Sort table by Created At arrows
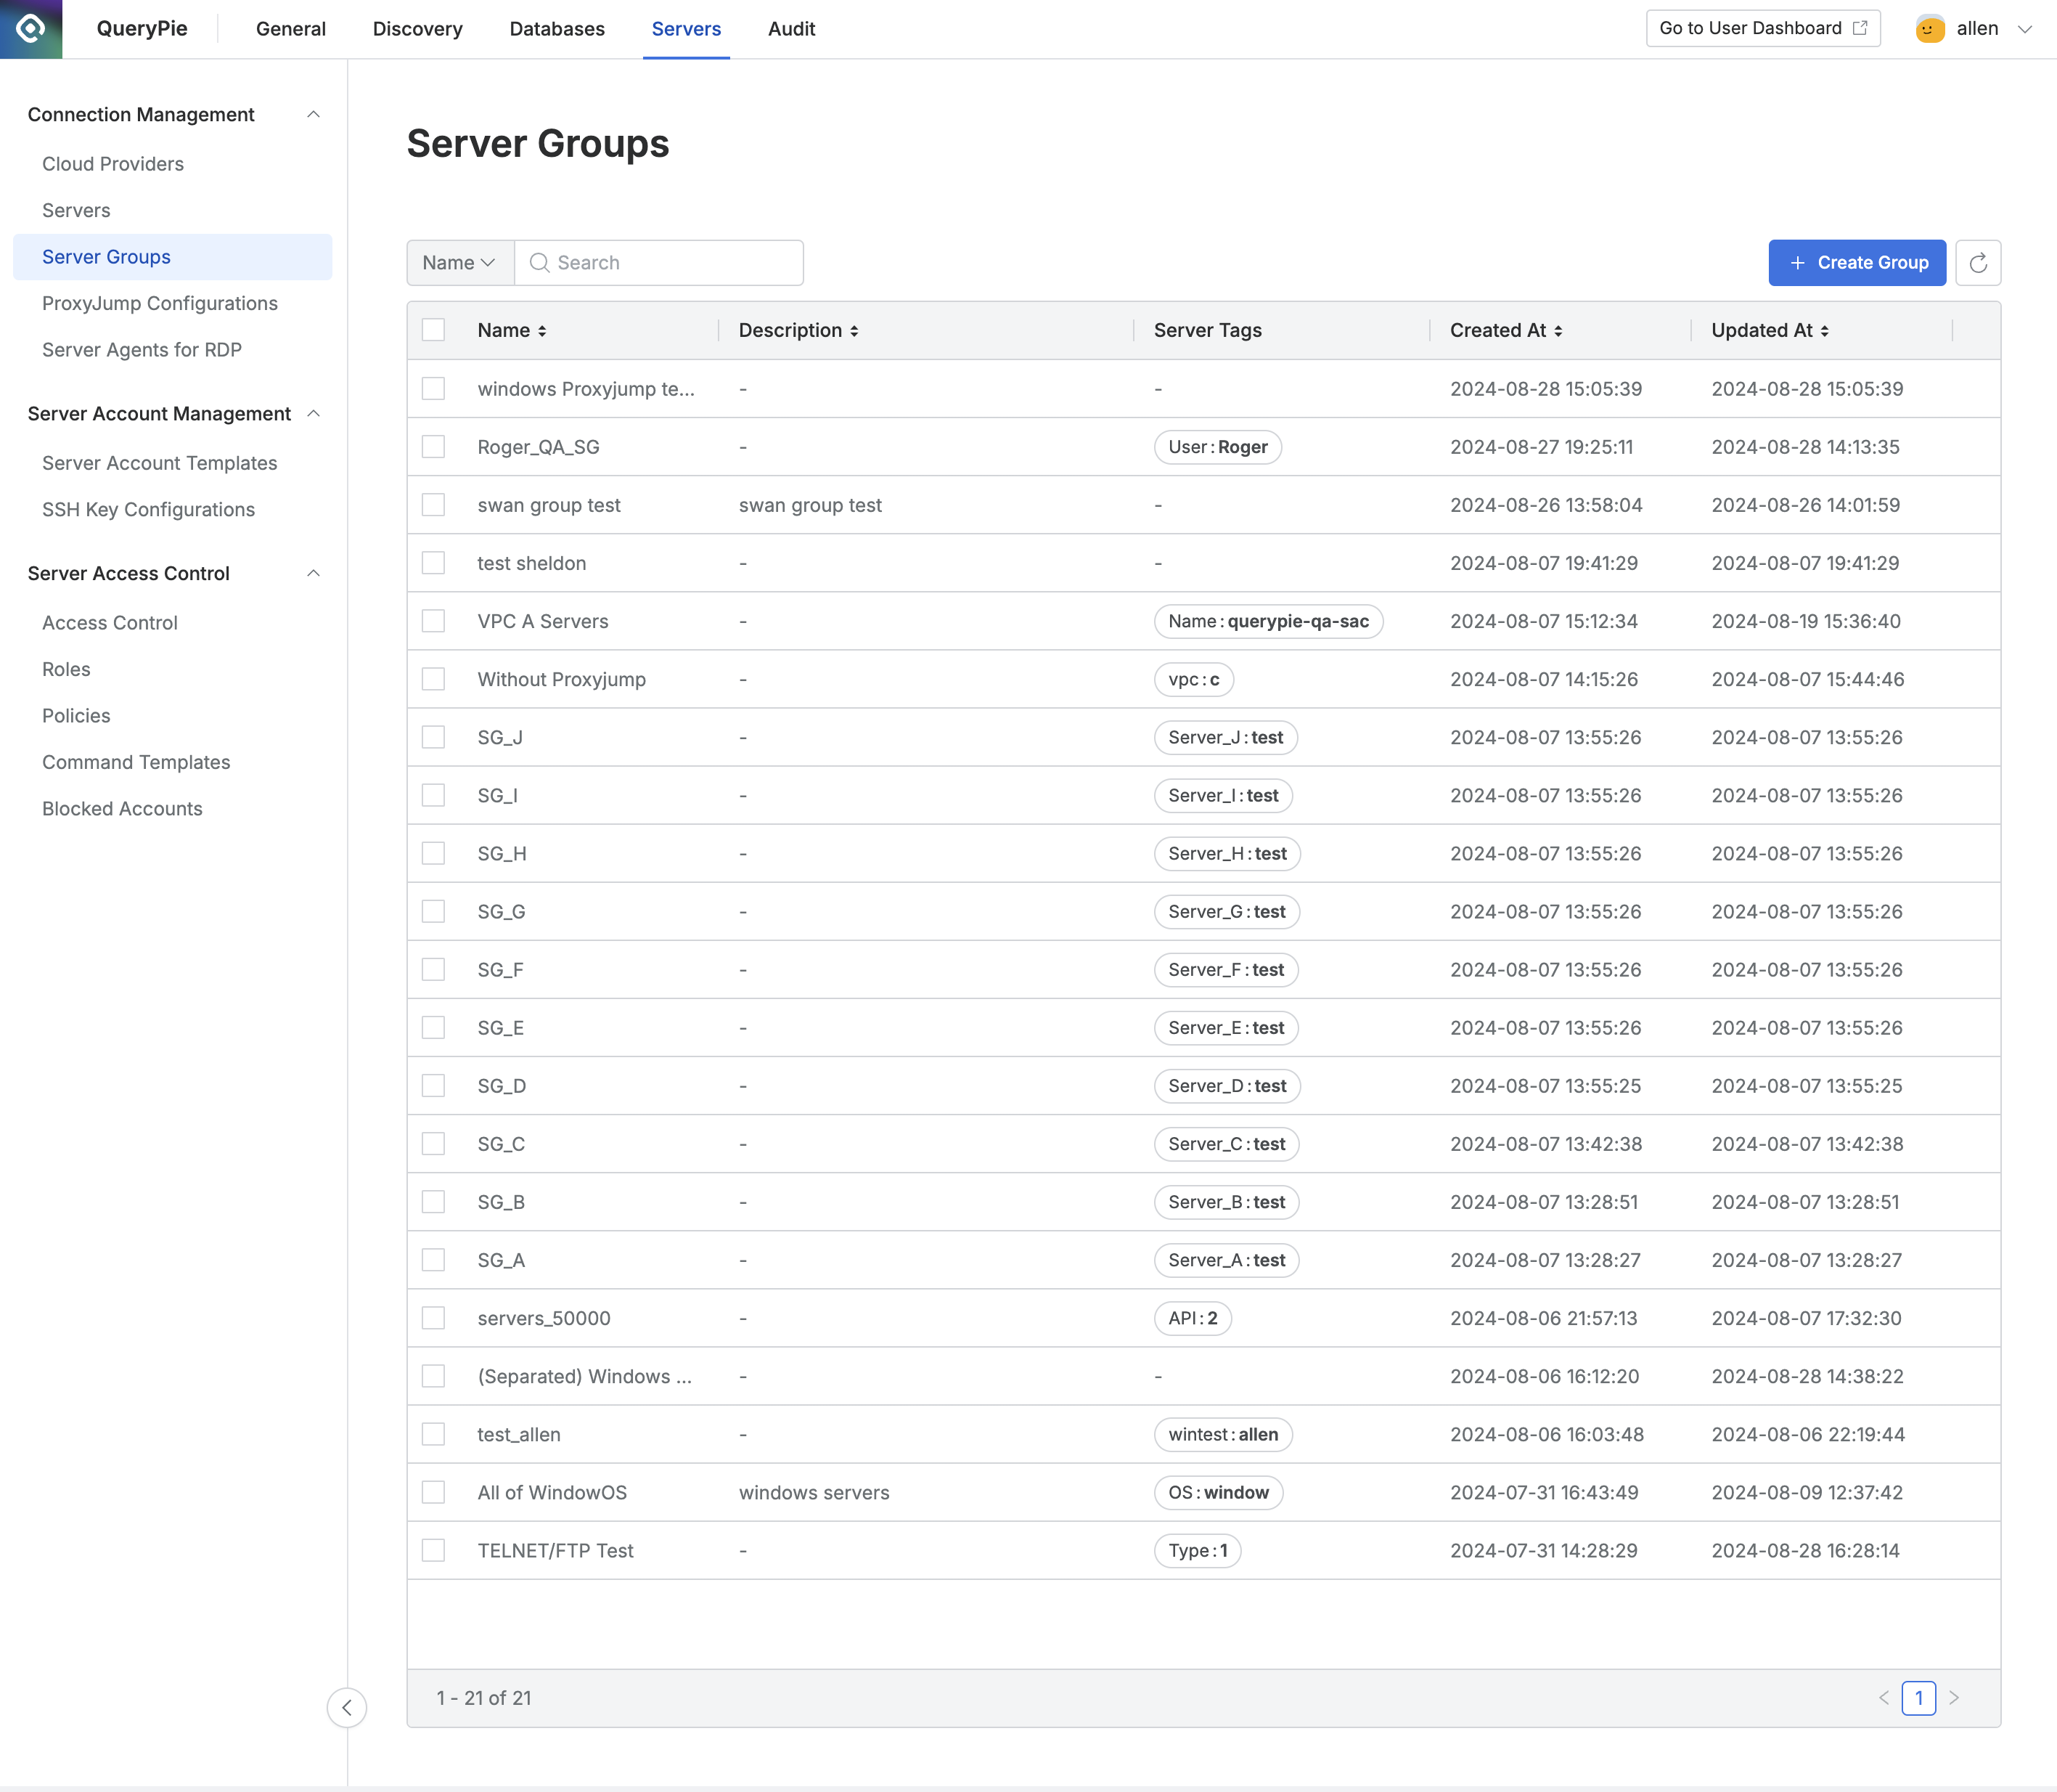 point(1558,331)
